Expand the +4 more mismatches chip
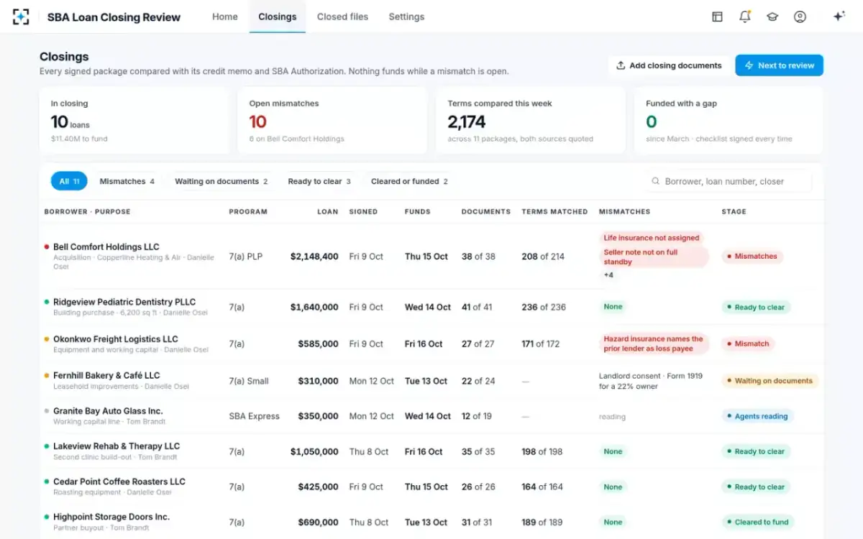This screenshot has width=863, height=539. 608,275
